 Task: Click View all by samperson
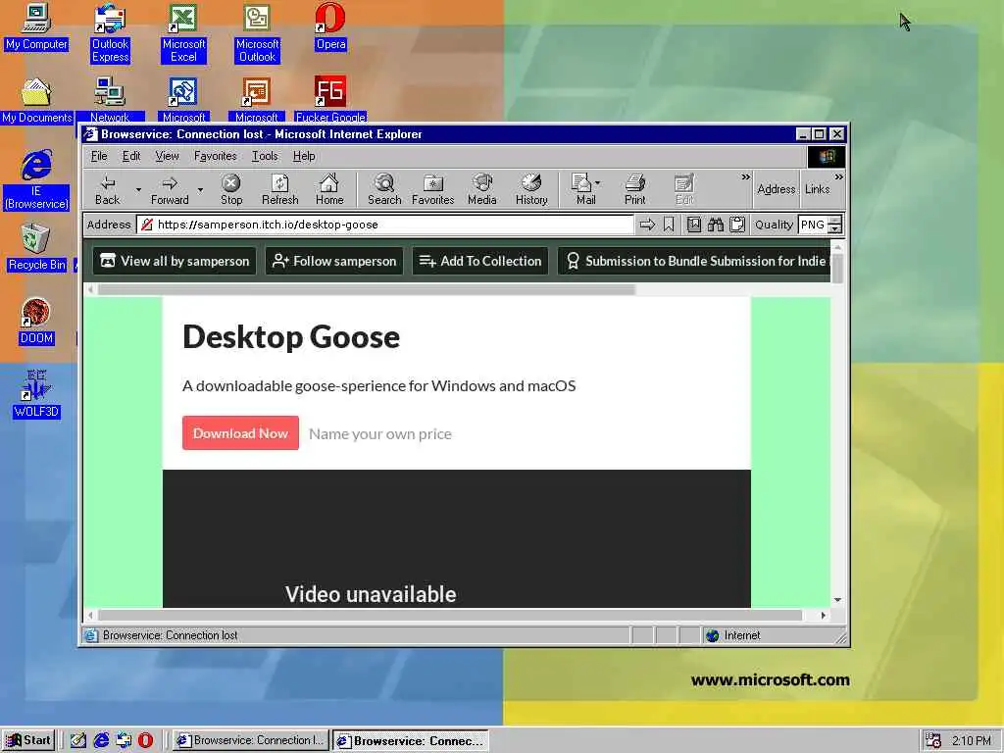175,261
